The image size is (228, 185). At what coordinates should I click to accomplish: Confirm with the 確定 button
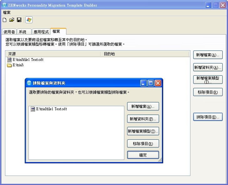pos(143,155)
